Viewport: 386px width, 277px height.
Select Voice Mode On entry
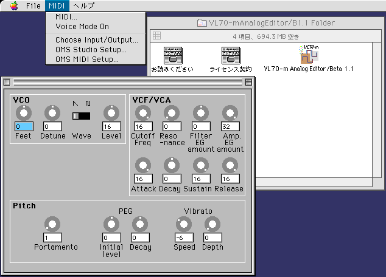click(x=96, y=27)
